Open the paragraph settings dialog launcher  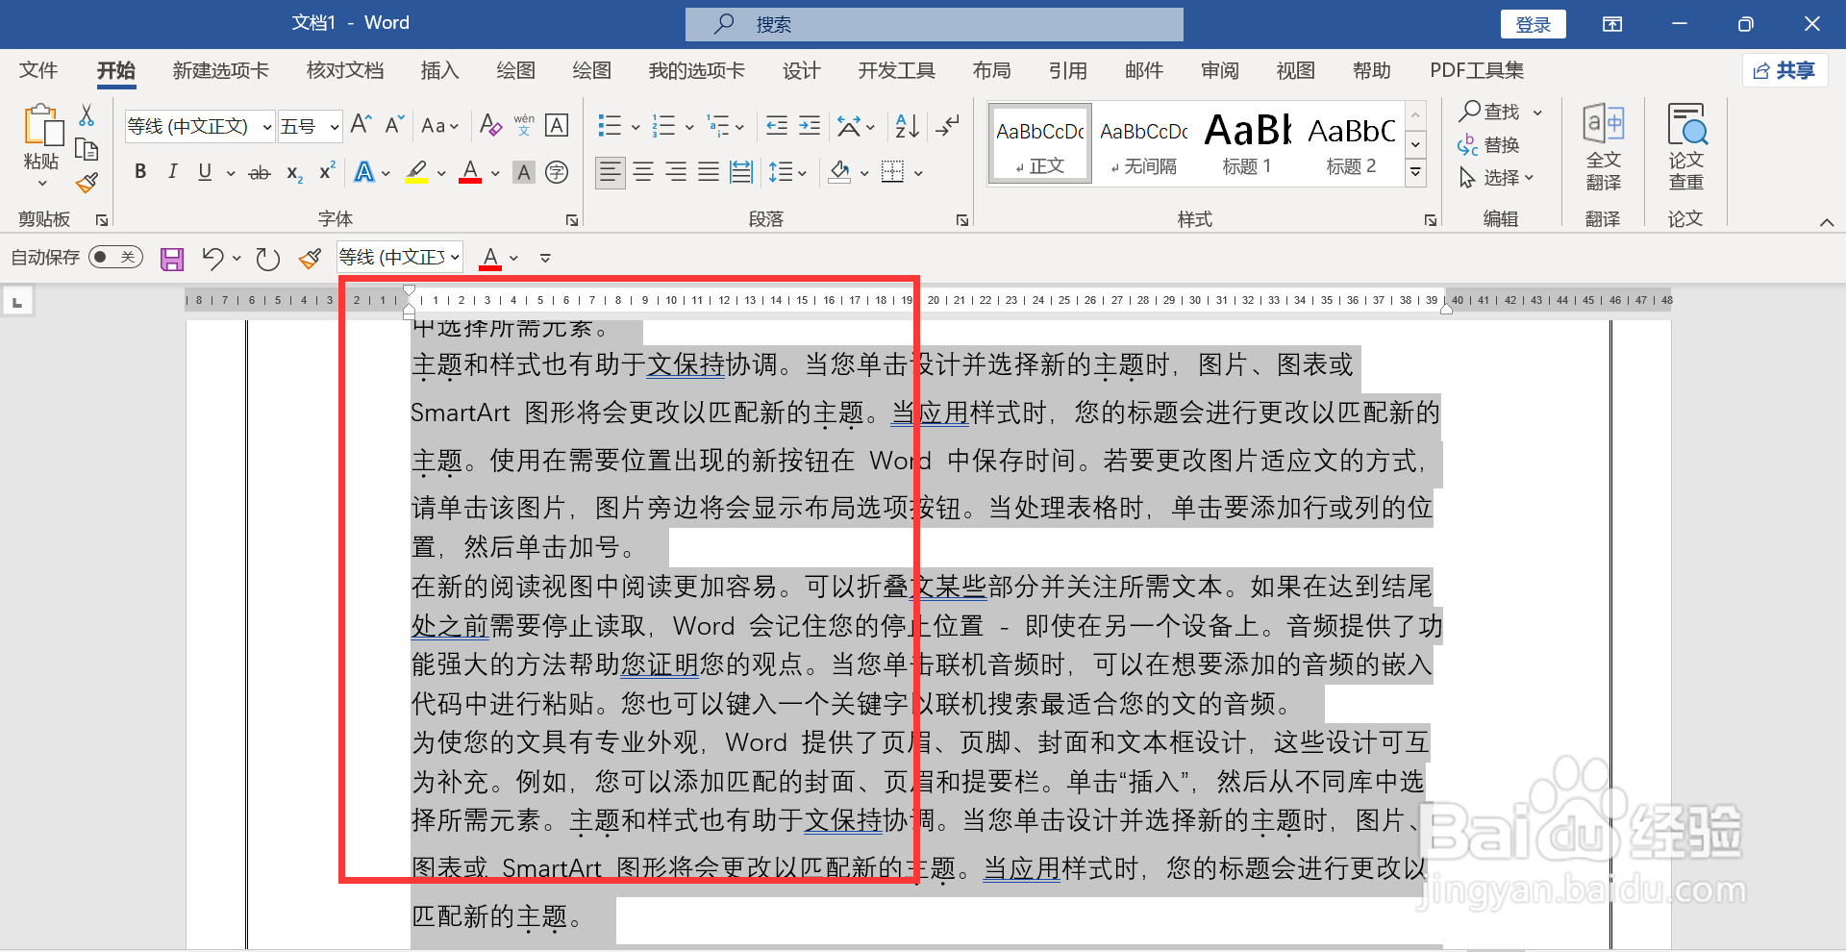961,220
